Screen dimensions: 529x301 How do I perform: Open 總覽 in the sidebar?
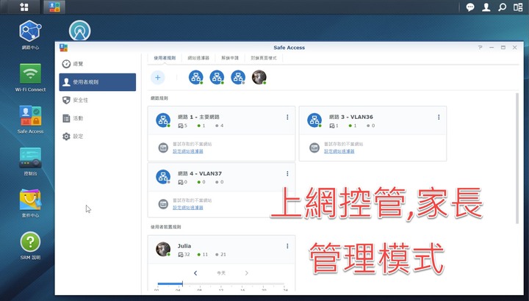click(98, 64)
